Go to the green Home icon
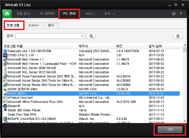This screenshot has width=189, height=138. (7, 14)
